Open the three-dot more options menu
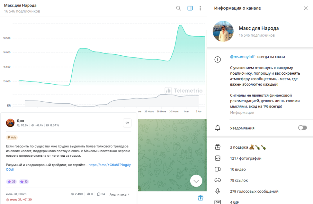 coord(200,8)
